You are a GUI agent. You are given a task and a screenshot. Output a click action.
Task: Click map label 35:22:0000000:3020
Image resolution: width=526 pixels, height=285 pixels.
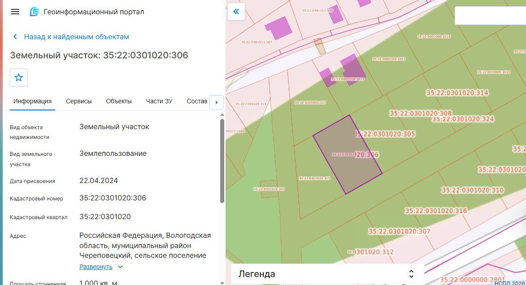(x=494, y=72)
